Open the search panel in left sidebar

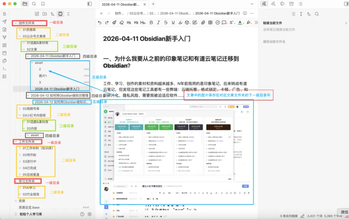pyautogui.click(x=34, y=4)
